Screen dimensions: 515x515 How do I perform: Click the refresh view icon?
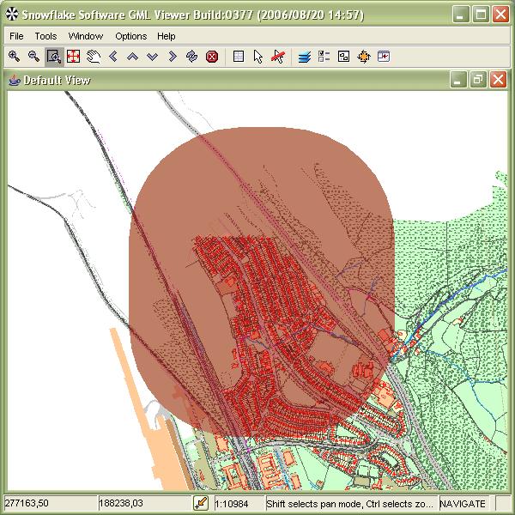[x=191, y=57]
